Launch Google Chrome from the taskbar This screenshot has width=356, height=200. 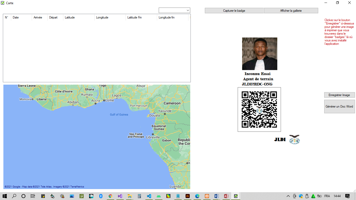coord(111,196)
